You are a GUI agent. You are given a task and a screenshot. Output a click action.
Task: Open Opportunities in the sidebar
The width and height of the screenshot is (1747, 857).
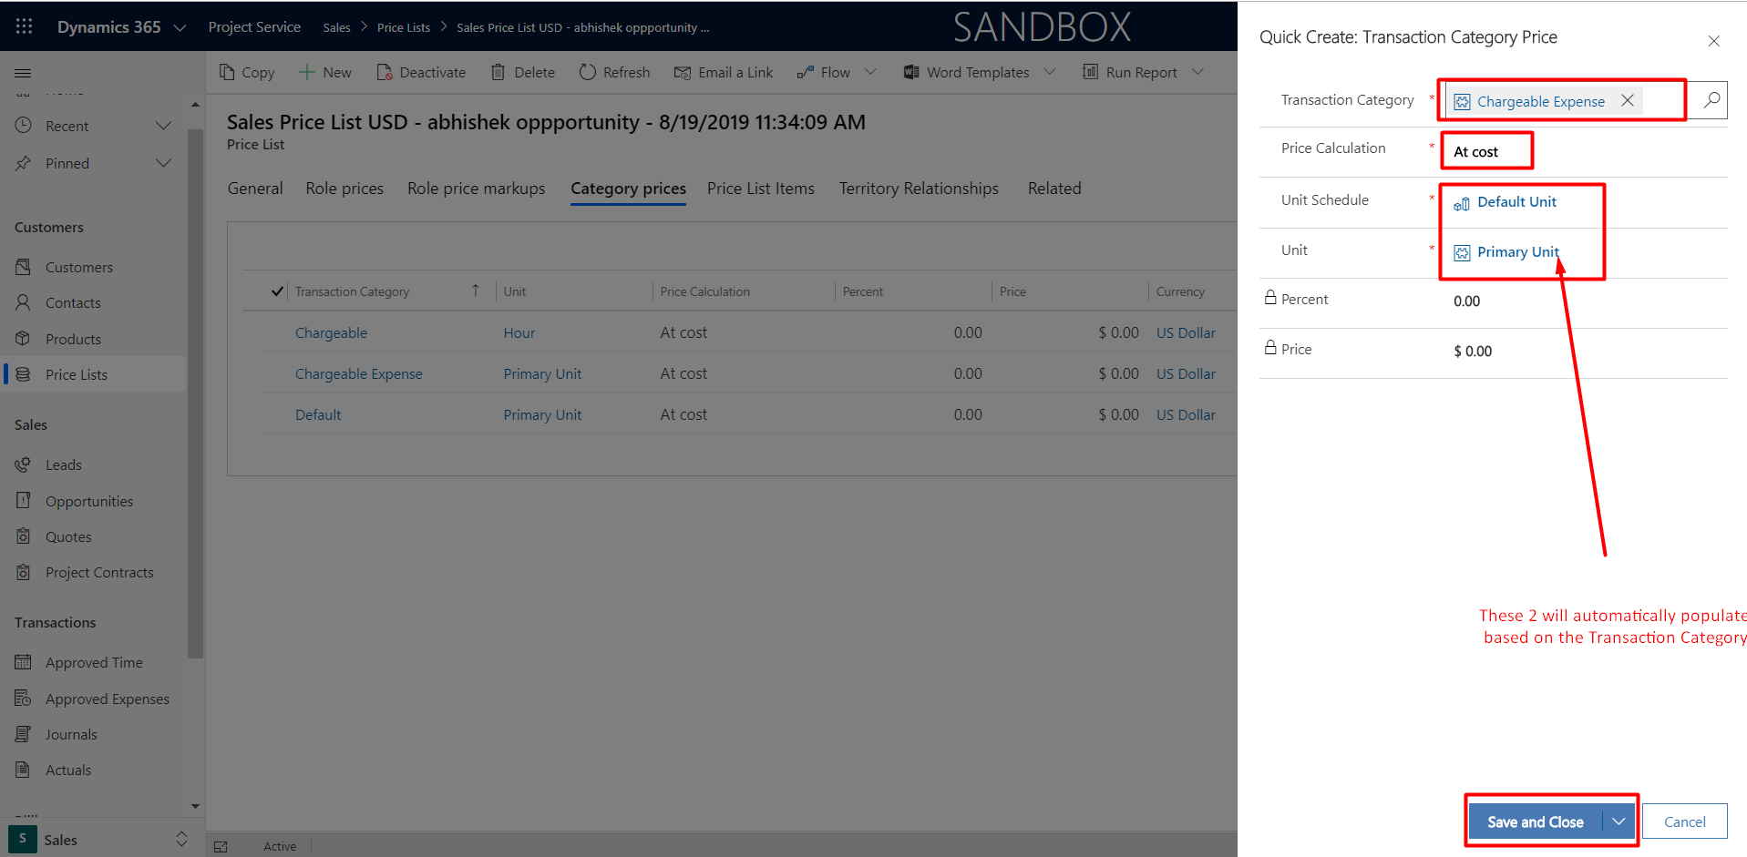pyautogui.click(x=89, y=501)
